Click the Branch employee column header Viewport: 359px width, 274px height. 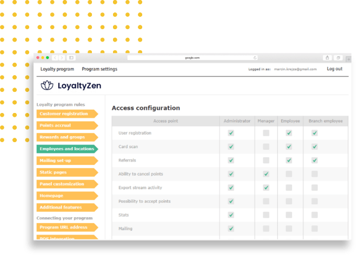[325, 121]
